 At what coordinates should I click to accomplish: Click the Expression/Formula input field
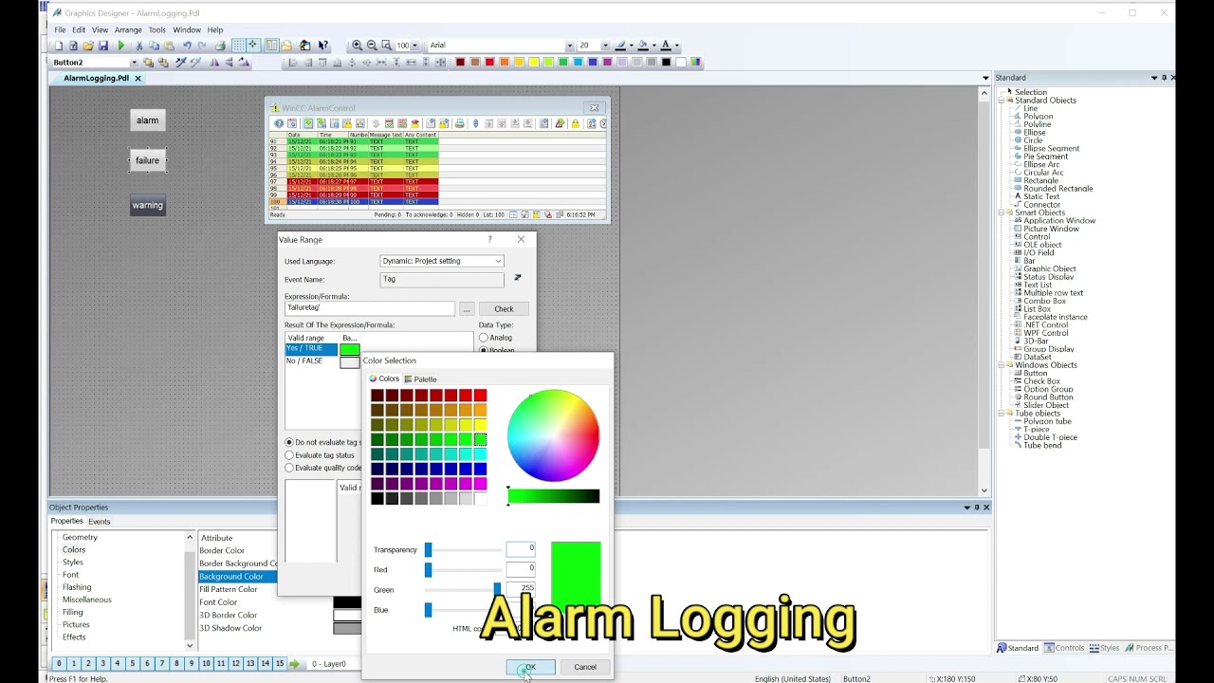tap(370, 308)
